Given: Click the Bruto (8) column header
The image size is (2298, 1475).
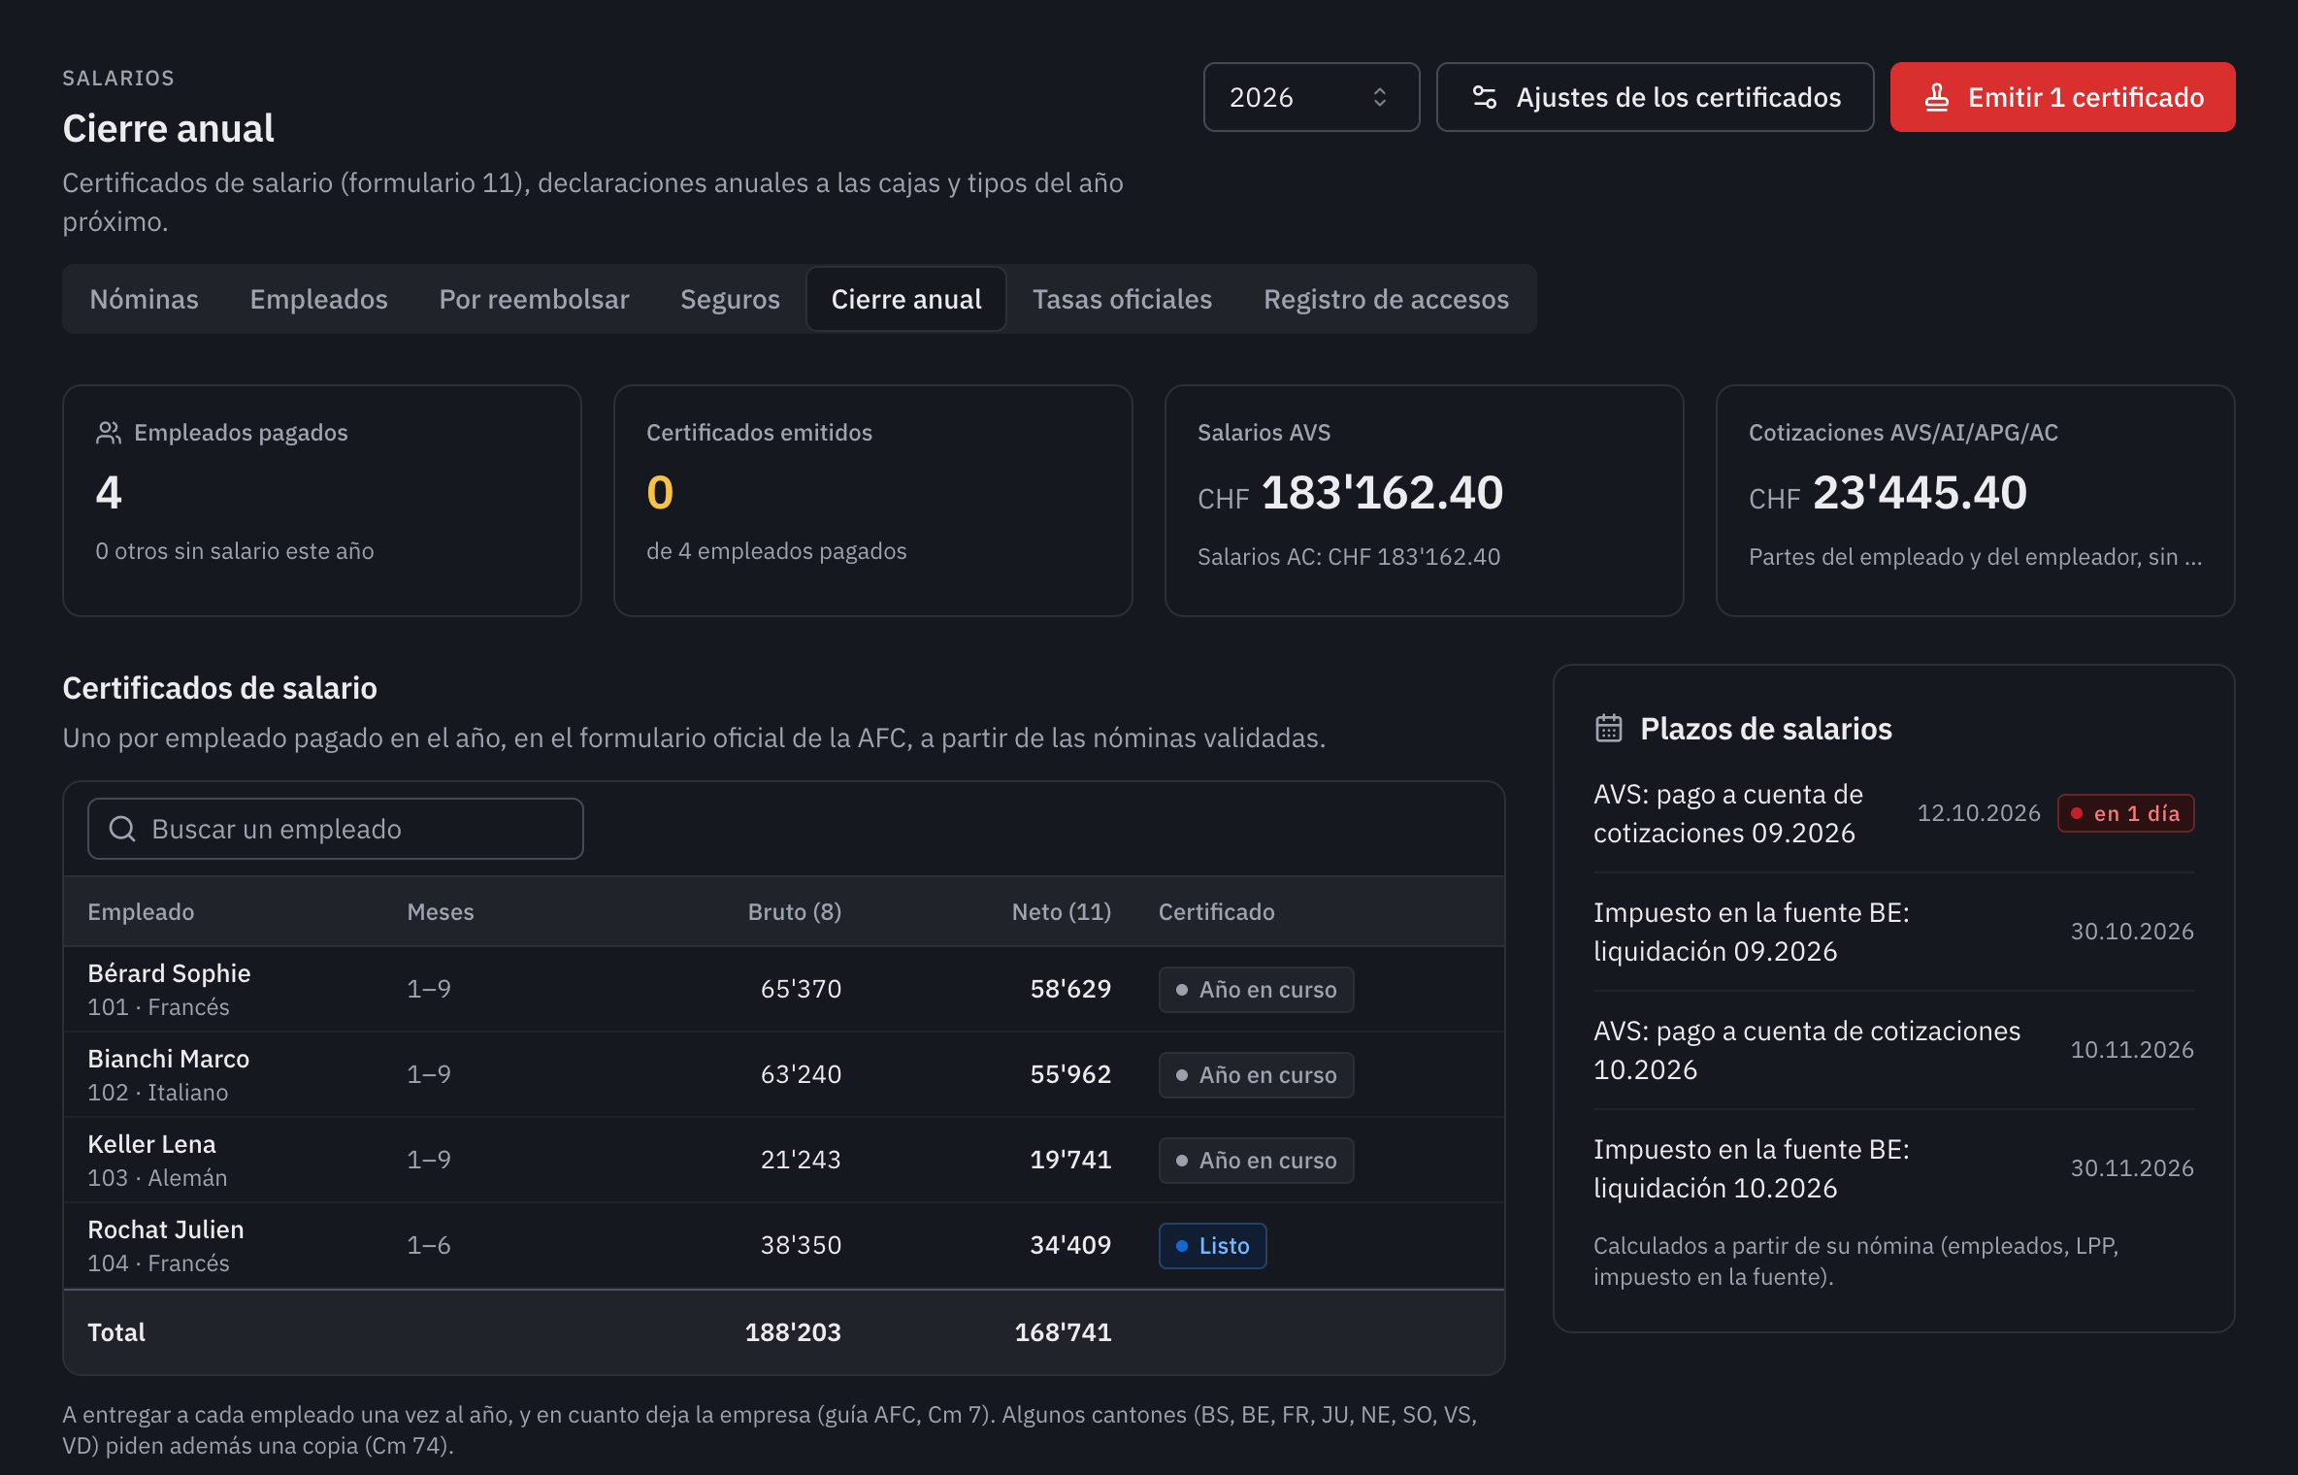Looking at the screenshot, I should point(794,912).
